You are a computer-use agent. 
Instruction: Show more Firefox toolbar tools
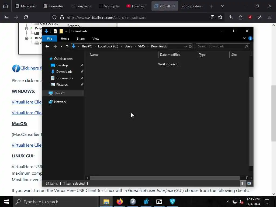click(x=260, y=17)
